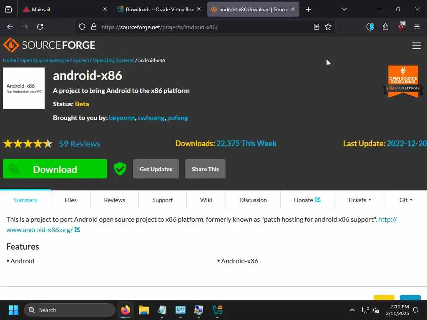
Task: Close the Oracle VirtualBox tab
Action: [x=199, y=9]
